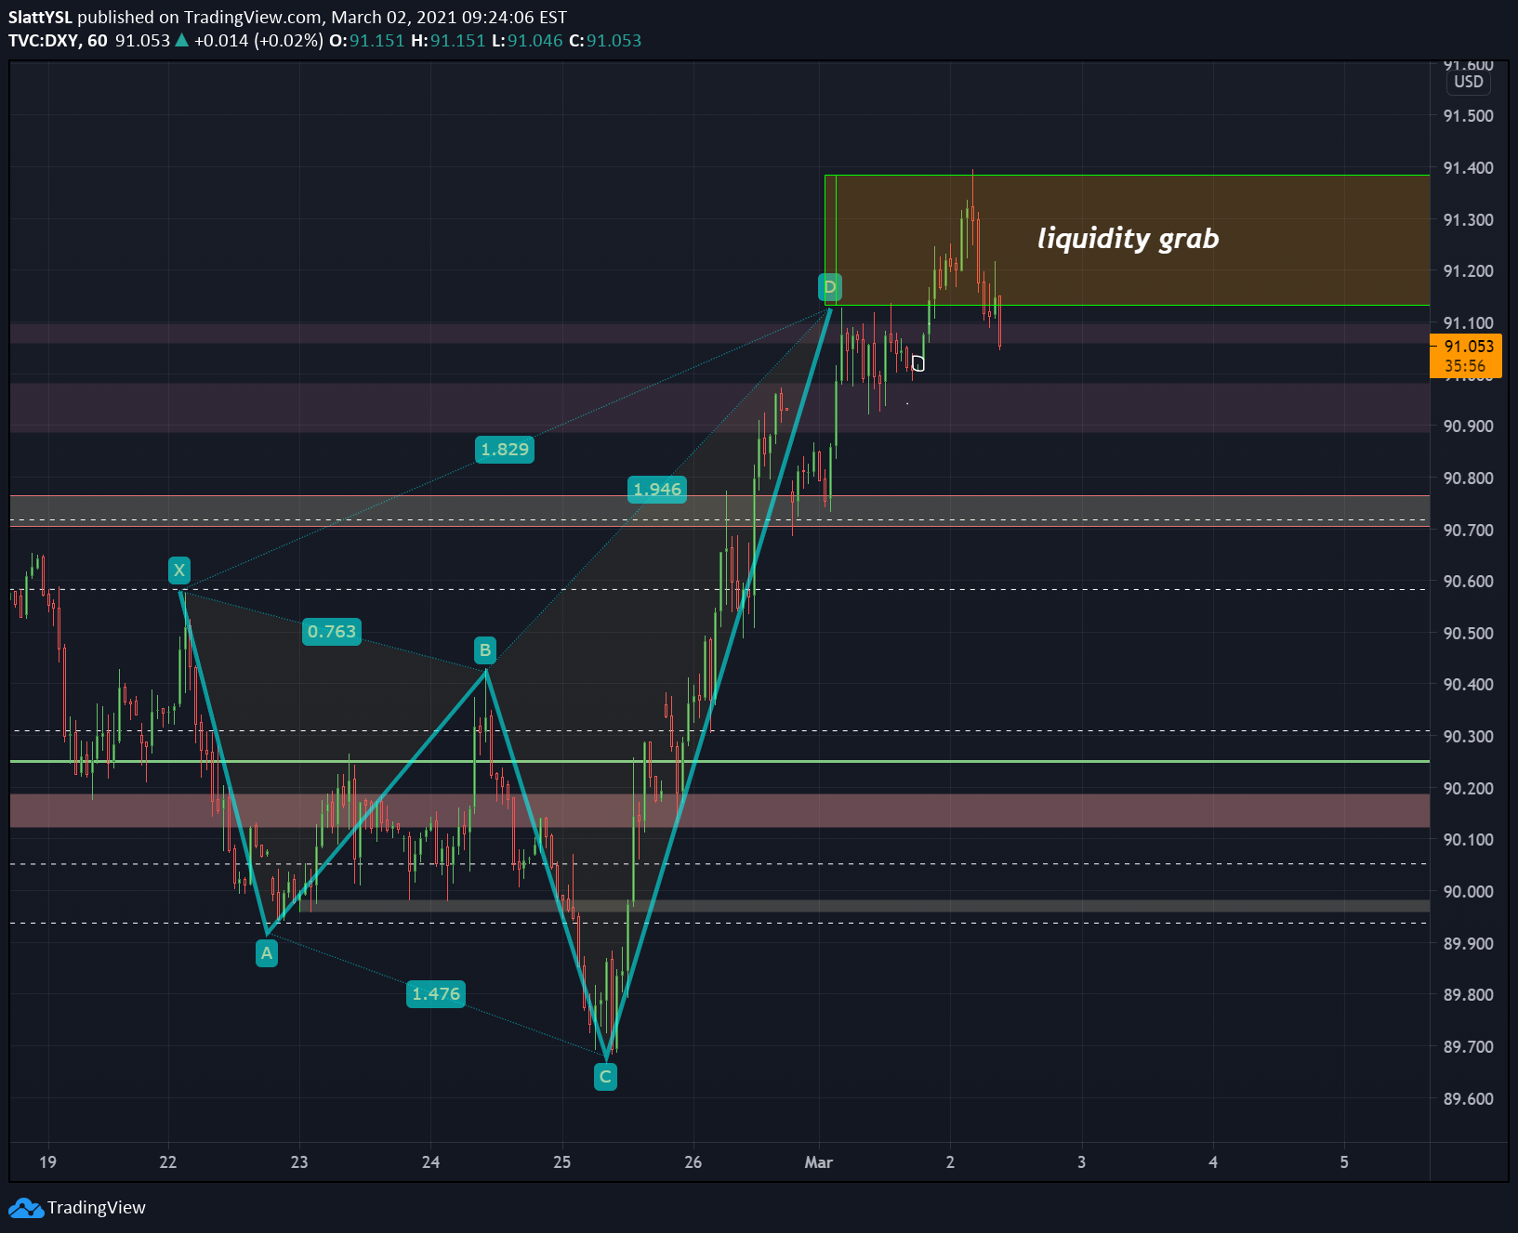Select the B point label of the pattern

point(485,650)
